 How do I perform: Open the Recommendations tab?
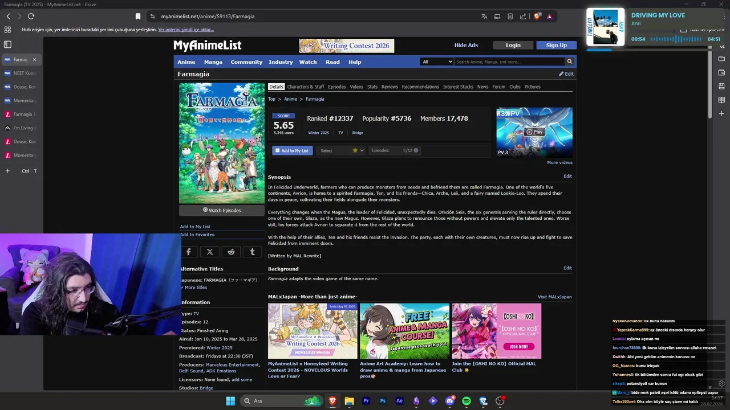(x=420, y=87)
